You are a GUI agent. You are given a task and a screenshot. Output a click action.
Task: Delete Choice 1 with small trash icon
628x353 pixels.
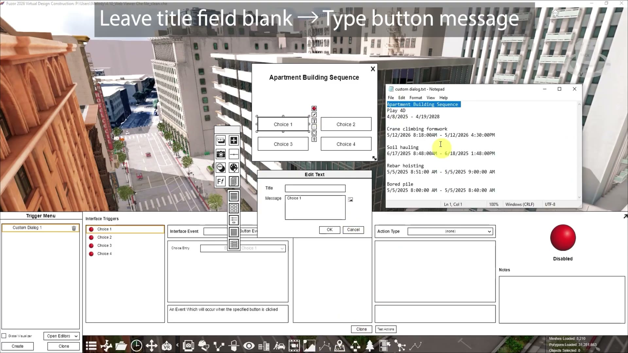pyautogui.click(x=314, y=139)
